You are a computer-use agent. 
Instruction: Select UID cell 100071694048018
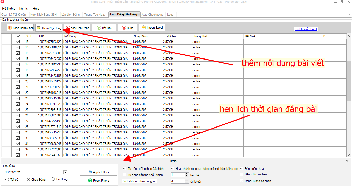50,93
